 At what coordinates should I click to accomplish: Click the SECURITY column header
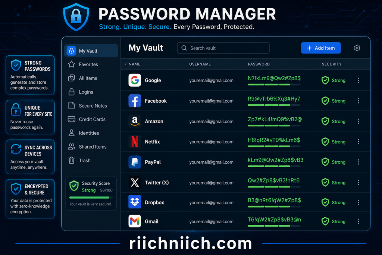[x=332, y=64]
